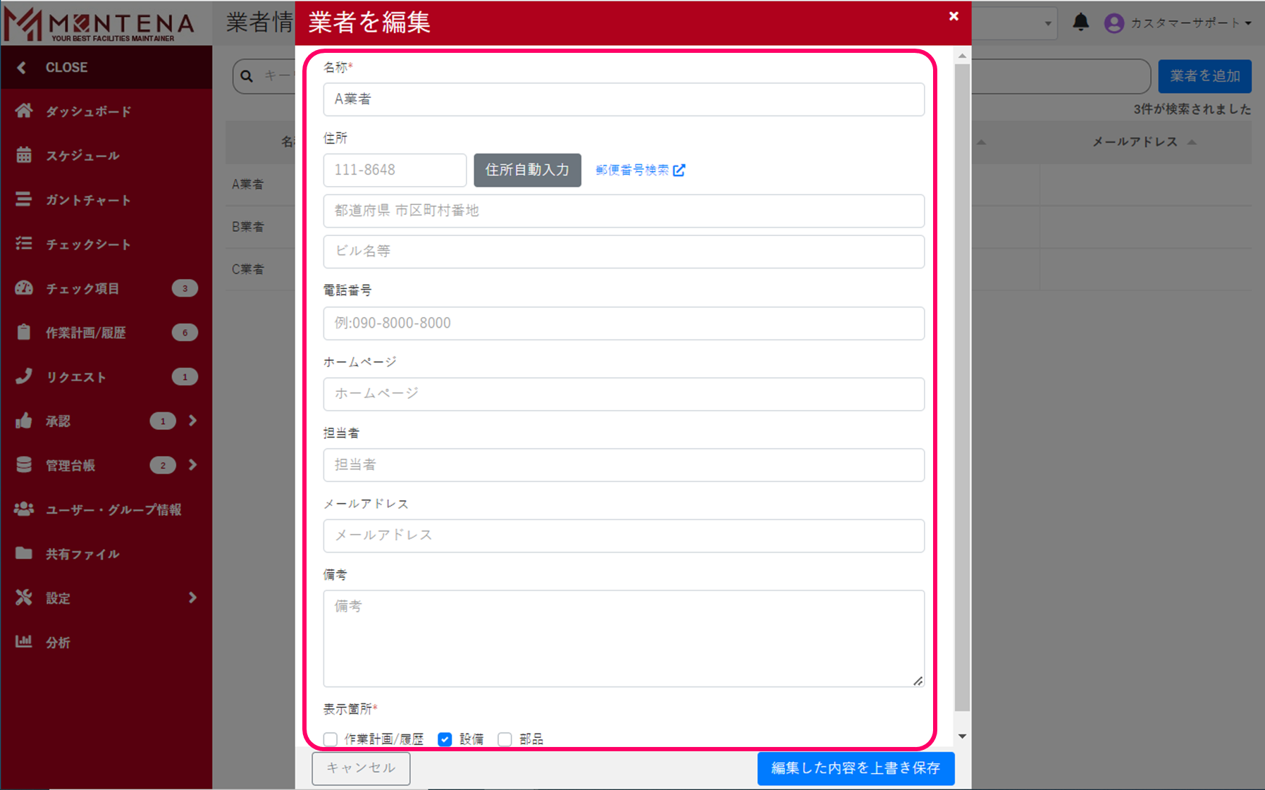1265x790 pixels.
Task: Open the request phone icon
Action: 24,376
